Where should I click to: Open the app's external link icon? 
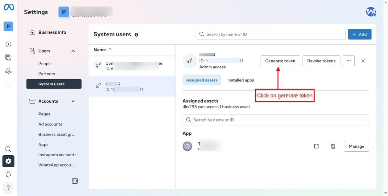[x=316, y=146]
